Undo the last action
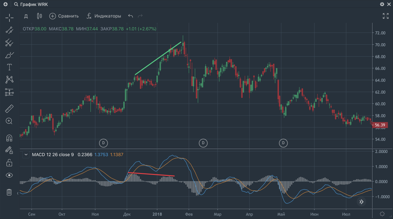The width and height of the screenshot is (393, 219). pos(130,16)
